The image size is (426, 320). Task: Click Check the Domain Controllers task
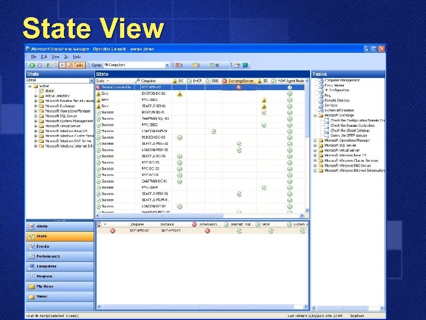tap(353, 126)
